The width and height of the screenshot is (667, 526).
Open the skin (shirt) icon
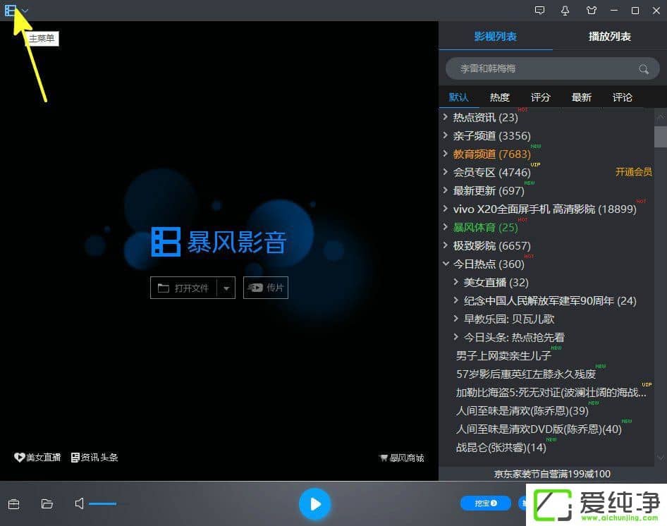point(591,11)
